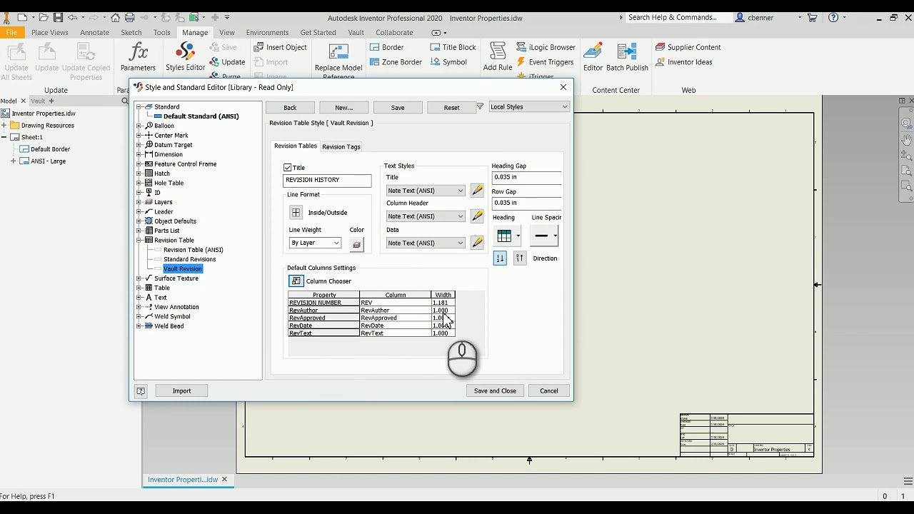
Task: Click the Import button
Action: 181,391
